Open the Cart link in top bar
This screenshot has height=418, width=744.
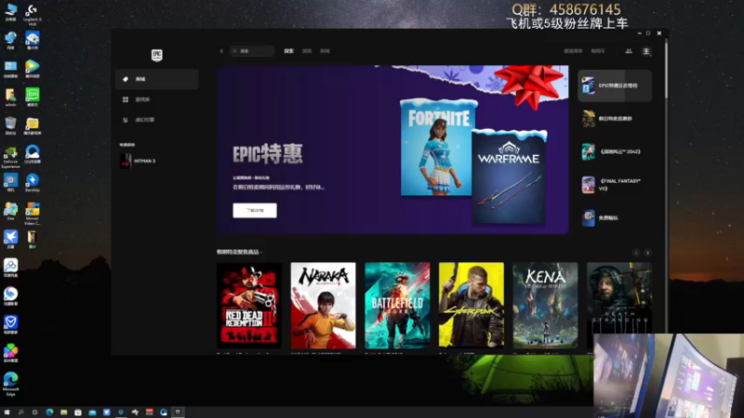pyautogui.click(x=598, y=51)
